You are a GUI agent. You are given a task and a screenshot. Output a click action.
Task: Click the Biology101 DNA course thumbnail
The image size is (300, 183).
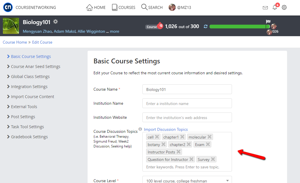pos(11,26)
